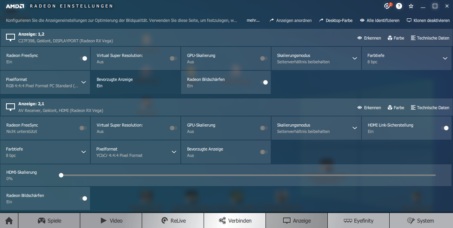The height and width of the screenshot is (228, 453).
Task: Disable Radeon Bildschärfen for AV Receiver display
Action: [83, 198]
